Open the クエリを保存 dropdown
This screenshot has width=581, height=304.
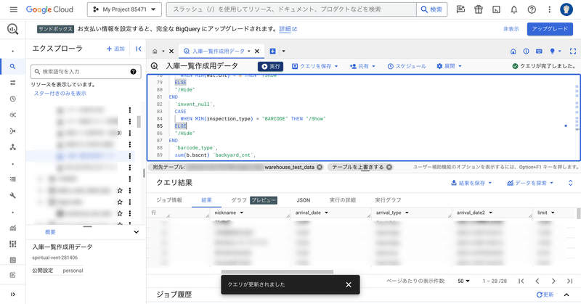315,66
